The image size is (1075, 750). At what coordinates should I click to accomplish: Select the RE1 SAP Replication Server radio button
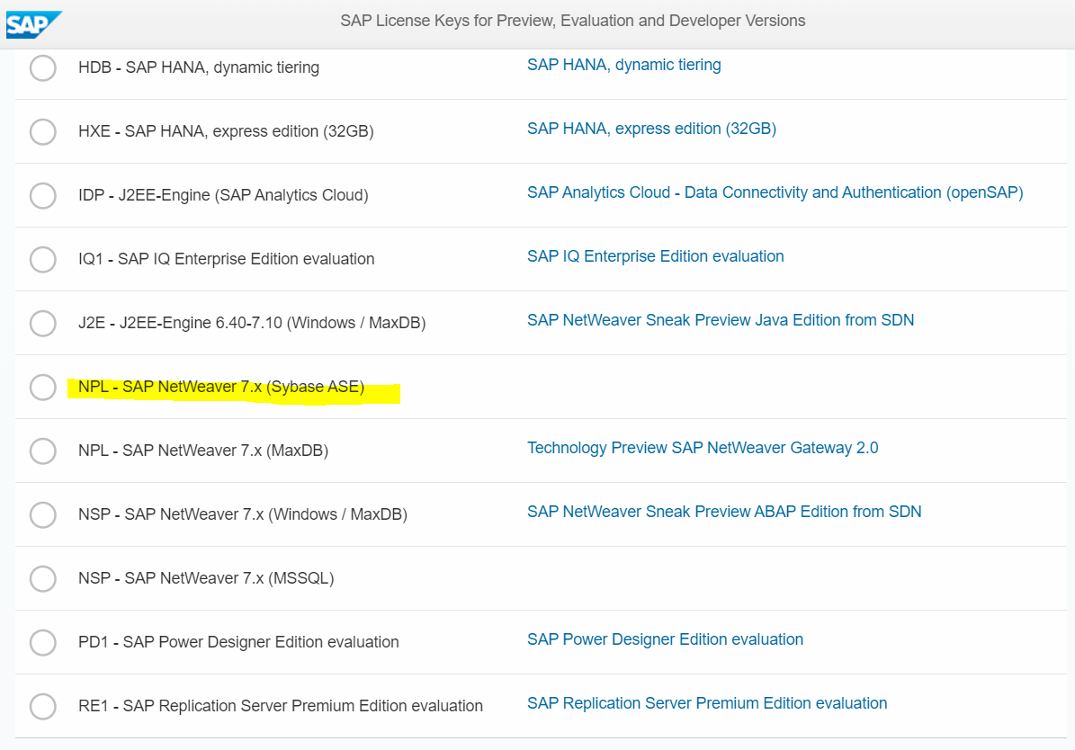(x=42, y=705)
